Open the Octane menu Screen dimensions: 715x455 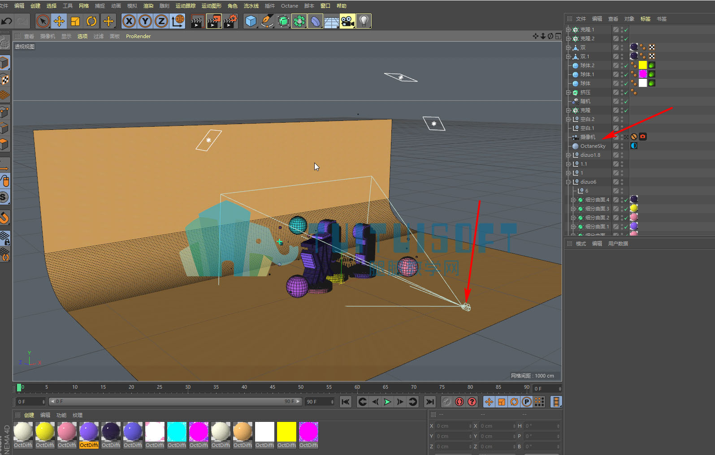[290, 6]
